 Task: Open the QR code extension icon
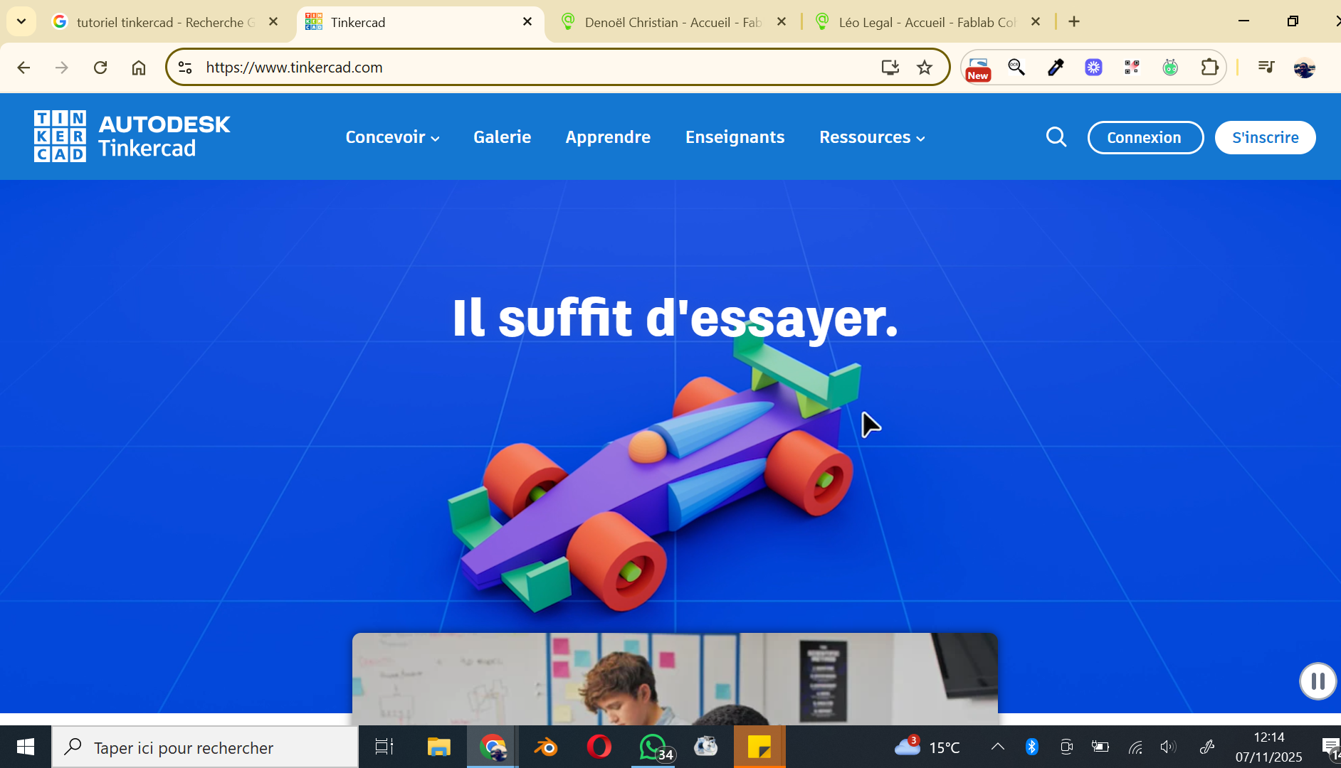(1132, 68)
